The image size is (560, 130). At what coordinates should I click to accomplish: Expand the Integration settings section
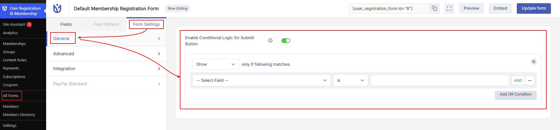(107, 69)
